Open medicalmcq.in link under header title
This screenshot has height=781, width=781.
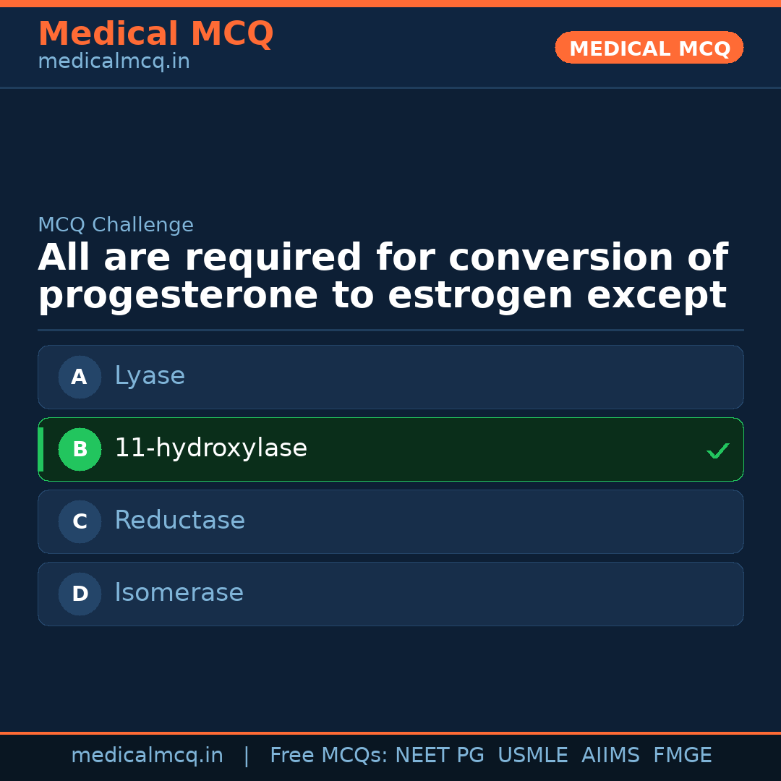pos(114,62)
